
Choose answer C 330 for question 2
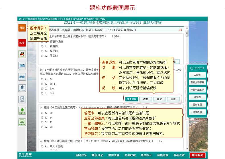pos(42,89)
